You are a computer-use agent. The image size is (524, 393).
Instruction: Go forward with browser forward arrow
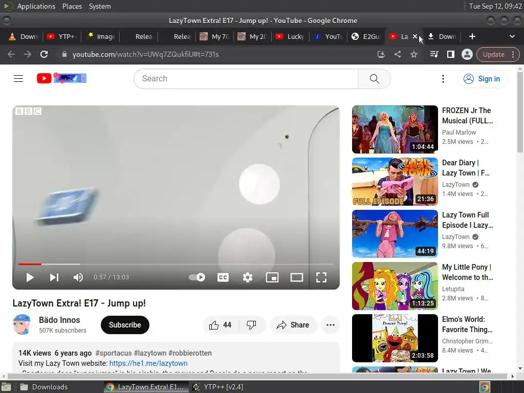tap(28, 54)
